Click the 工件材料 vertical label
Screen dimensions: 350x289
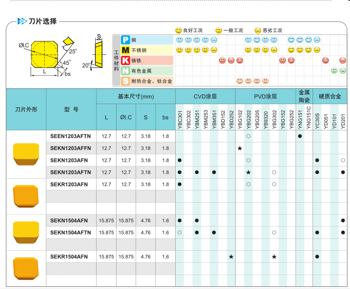pyautogui.click(x=116, y=61)
